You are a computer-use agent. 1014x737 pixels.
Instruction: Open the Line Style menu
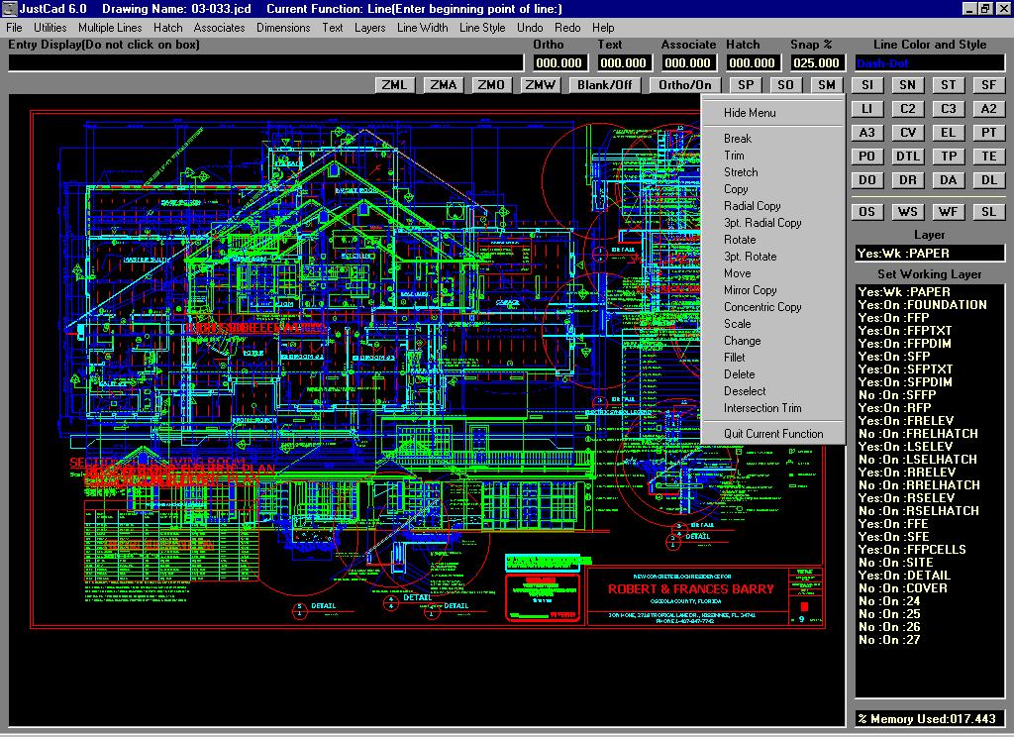pos(482,28)
